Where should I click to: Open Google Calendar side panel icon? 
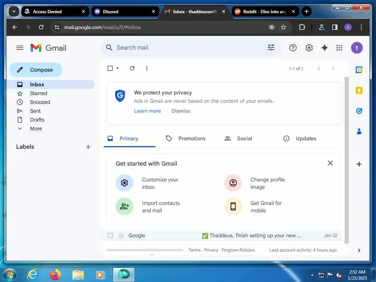click(x=359, y=70)
